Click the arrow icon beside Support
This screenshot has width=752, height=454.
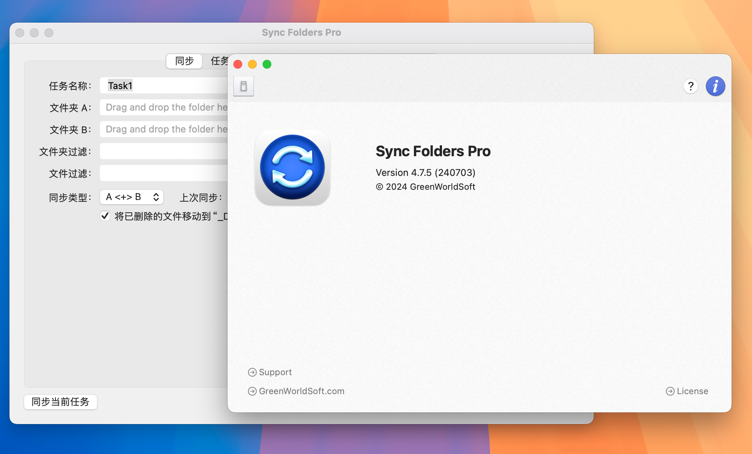pyautogui.click(x=252, y=372)
